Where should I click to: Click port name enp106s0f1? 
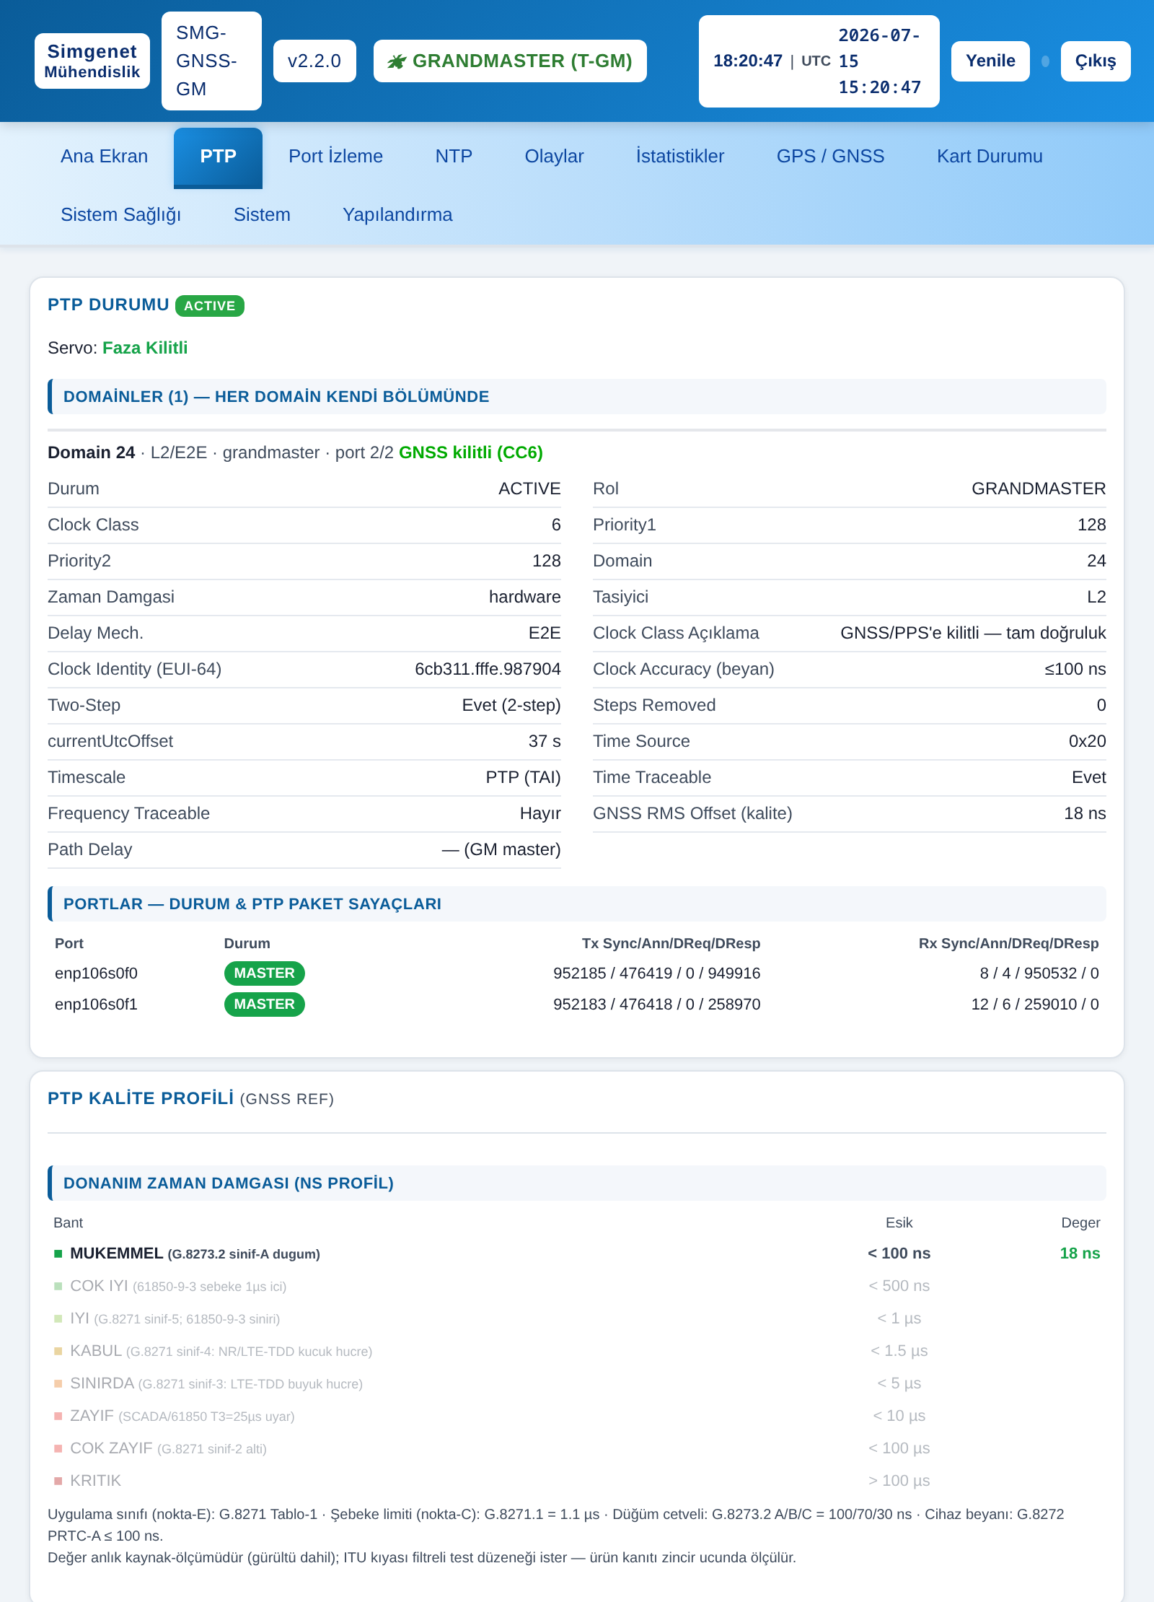coord(96,1004)
